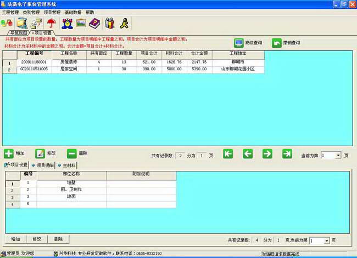
Task: Click the bottom panel 修改 button
Action: coord(37,239)
